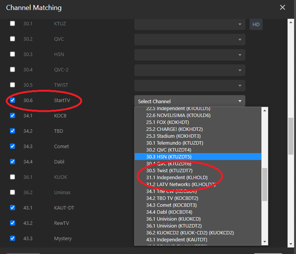
Task: Click the dropdown list scrollbar thumb
Action: [265, 185]
